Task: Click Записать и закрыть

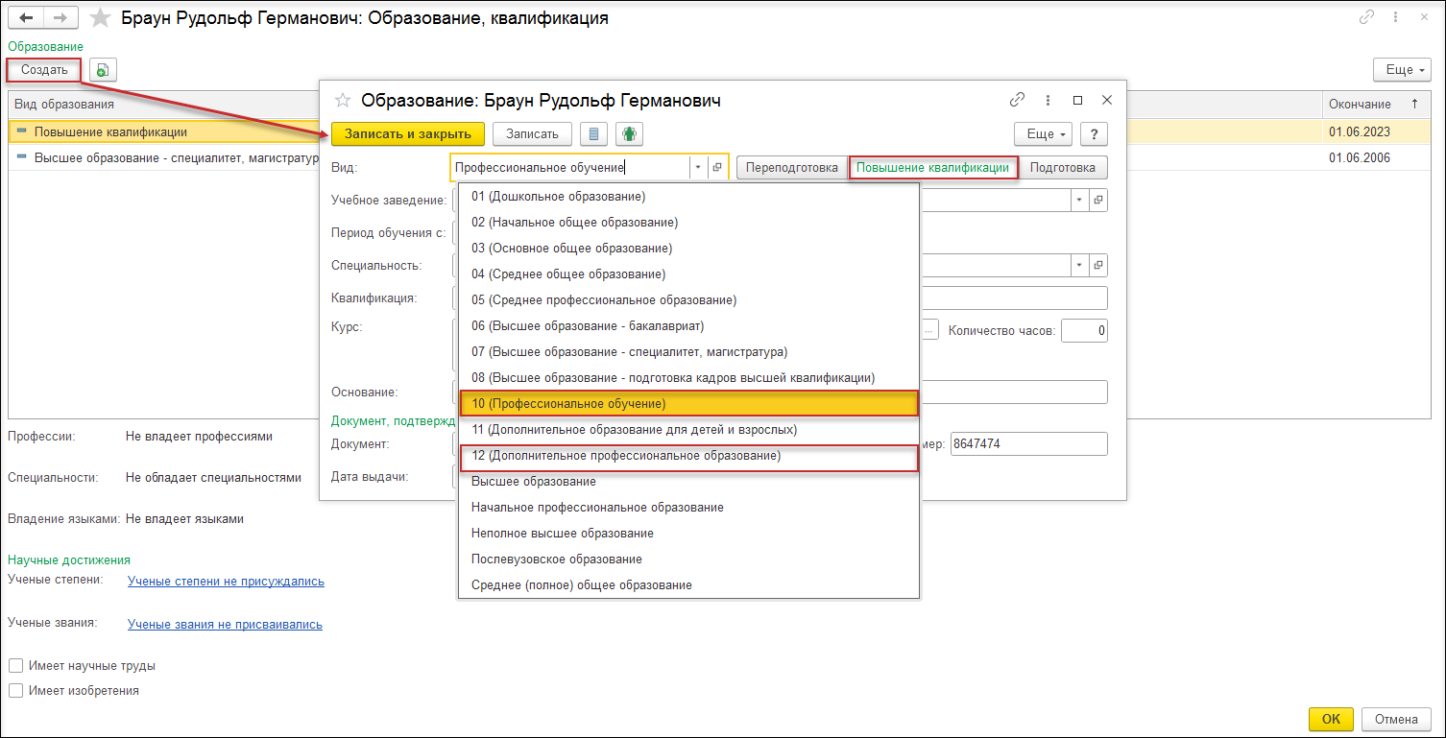Action: tap(408, 134)
